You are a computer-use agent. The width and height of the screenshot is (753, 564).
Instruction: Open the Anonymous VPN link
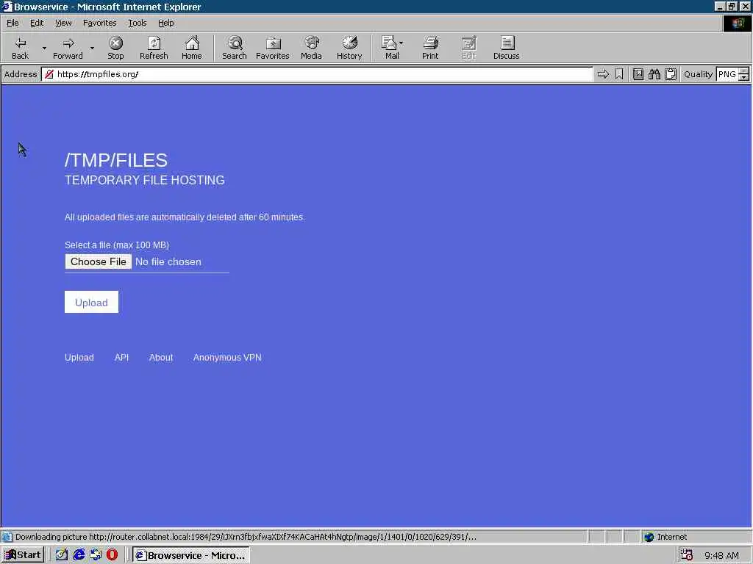[227, 358]
